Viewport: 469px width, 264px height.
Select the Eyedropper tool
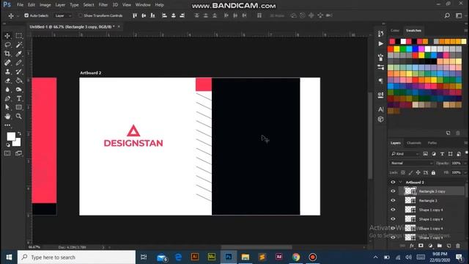pyautogui.click(x=19, y=54)
